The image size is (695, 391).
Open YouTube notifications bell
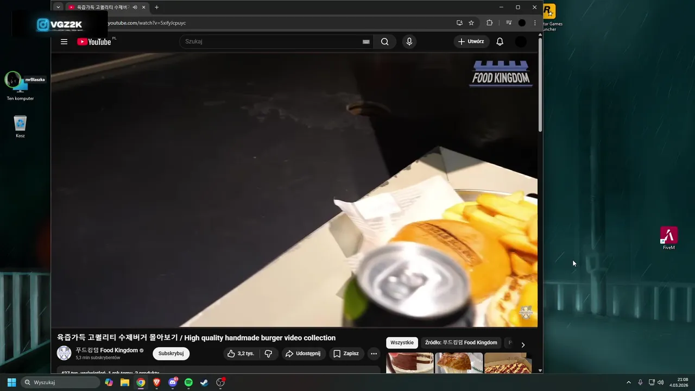point(500,42)
